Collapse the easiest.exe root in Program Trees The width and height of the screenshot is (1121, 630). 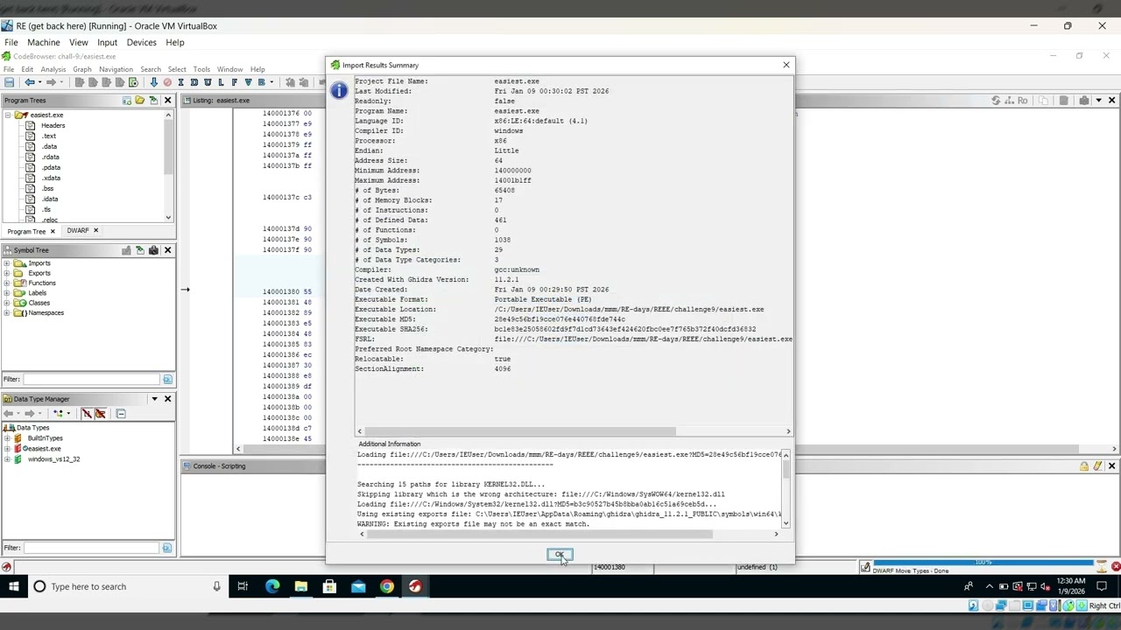[8, 115]
